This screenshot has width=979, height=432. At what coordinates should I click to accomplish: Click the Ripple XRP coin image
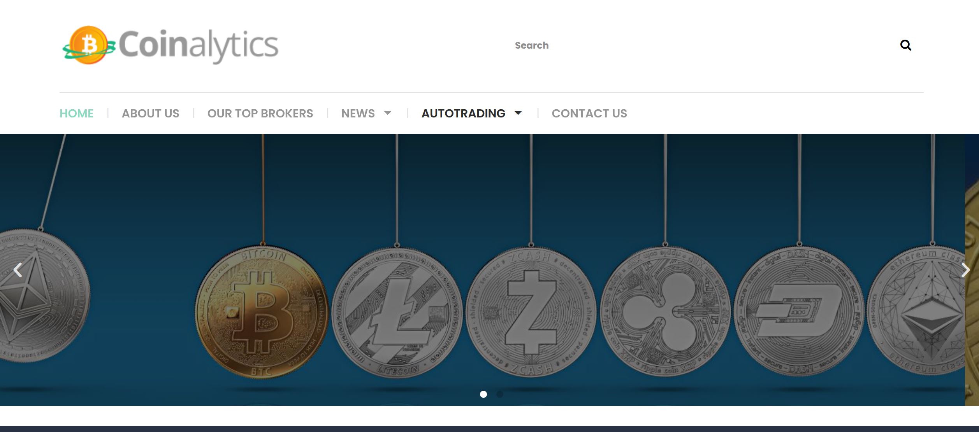tap(666, 312)
